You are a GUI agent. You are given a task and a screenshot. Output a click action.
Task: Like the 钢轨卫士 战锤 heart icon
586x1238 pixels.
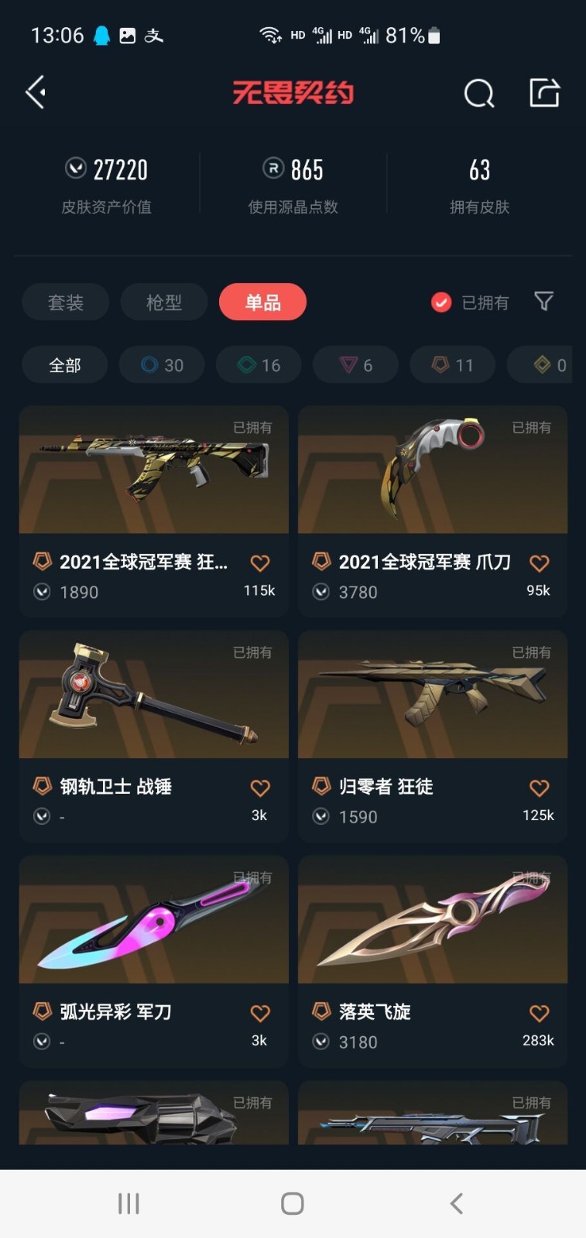(260, 788)
